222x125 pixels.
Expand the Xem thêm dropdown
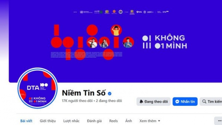click(x=150, y=121)
